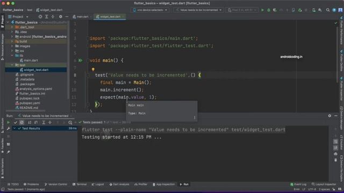The width and height of the screenshot is (344, 193).
Task: Toggle show ignored tests circle icon in Run toolbar
Action: (21, 122)
